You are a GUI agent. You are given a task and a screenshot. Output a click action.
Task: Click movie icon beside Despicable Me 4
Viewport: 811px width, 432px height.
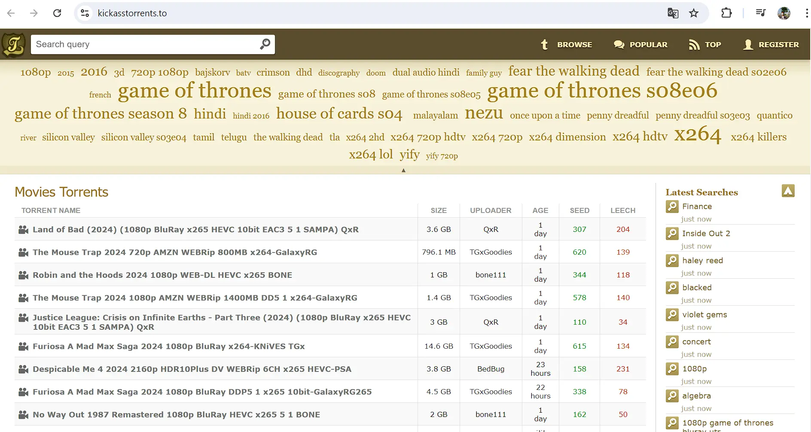23,369
